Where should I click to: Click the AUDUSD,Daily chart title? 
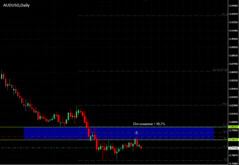click(x=16, y=5)
